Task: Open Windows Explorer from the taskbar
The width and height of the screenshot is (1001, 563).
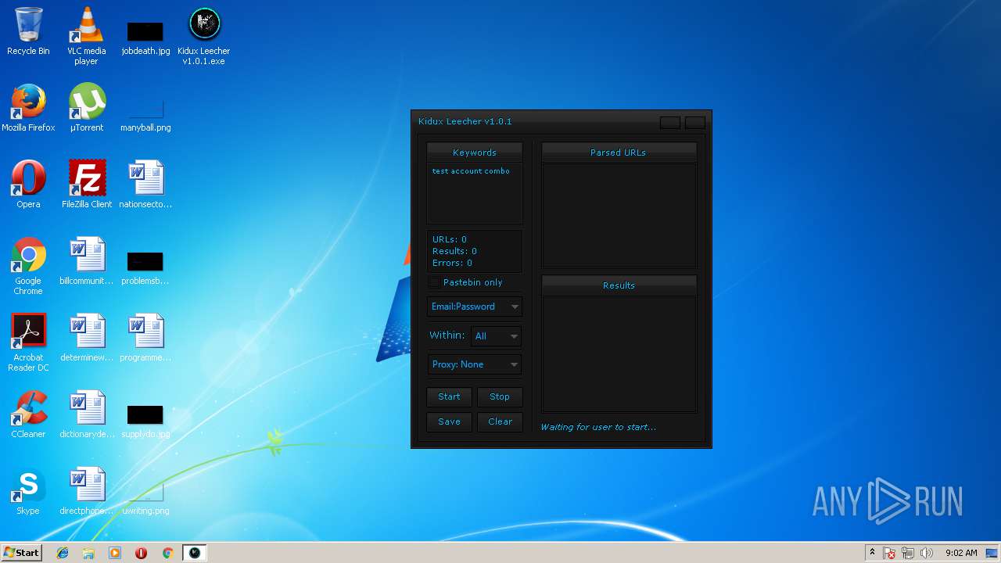Action: point(88,553)
